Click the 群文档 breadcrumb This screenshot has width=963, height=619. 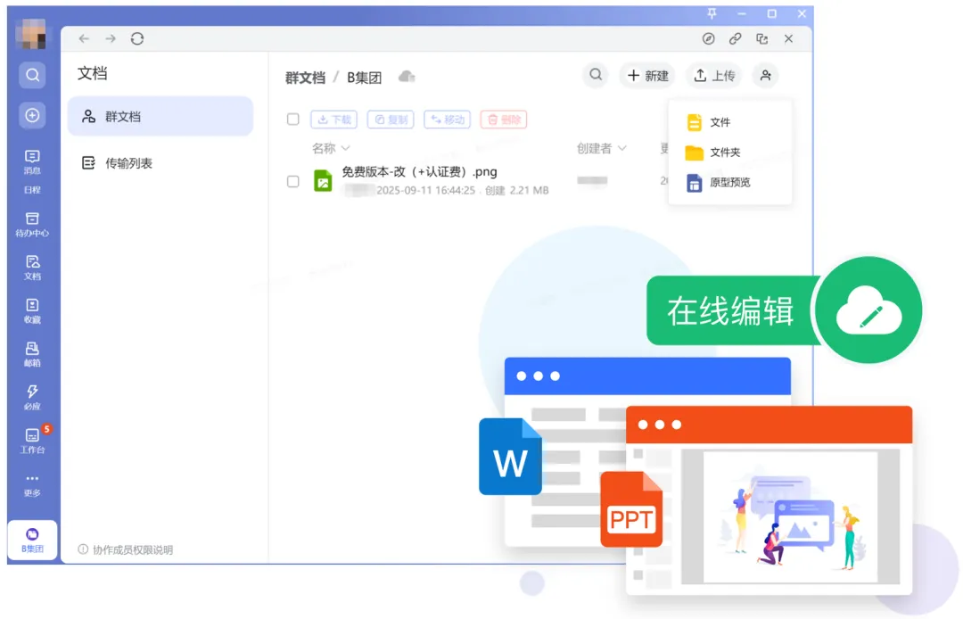pyautogui.click(x=305, y=78)
